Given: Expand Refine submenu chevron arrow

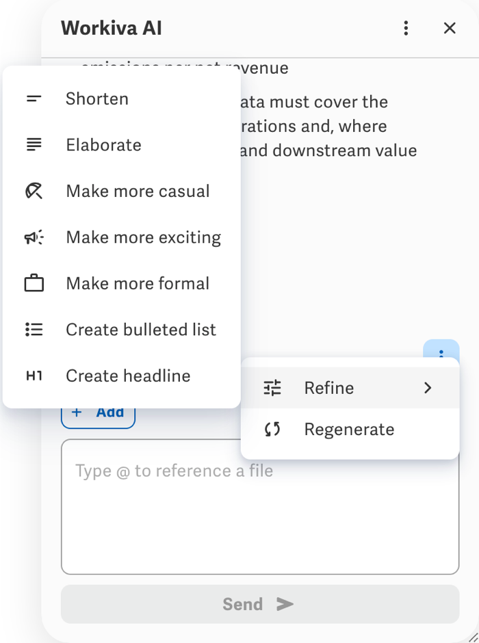Looking at the screenshot, I should (x=428, y=388).
